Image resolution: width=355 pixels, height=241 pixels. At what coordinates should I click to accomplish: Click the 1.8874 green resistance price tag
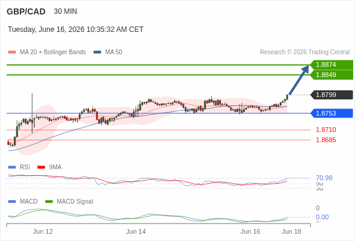332,64
